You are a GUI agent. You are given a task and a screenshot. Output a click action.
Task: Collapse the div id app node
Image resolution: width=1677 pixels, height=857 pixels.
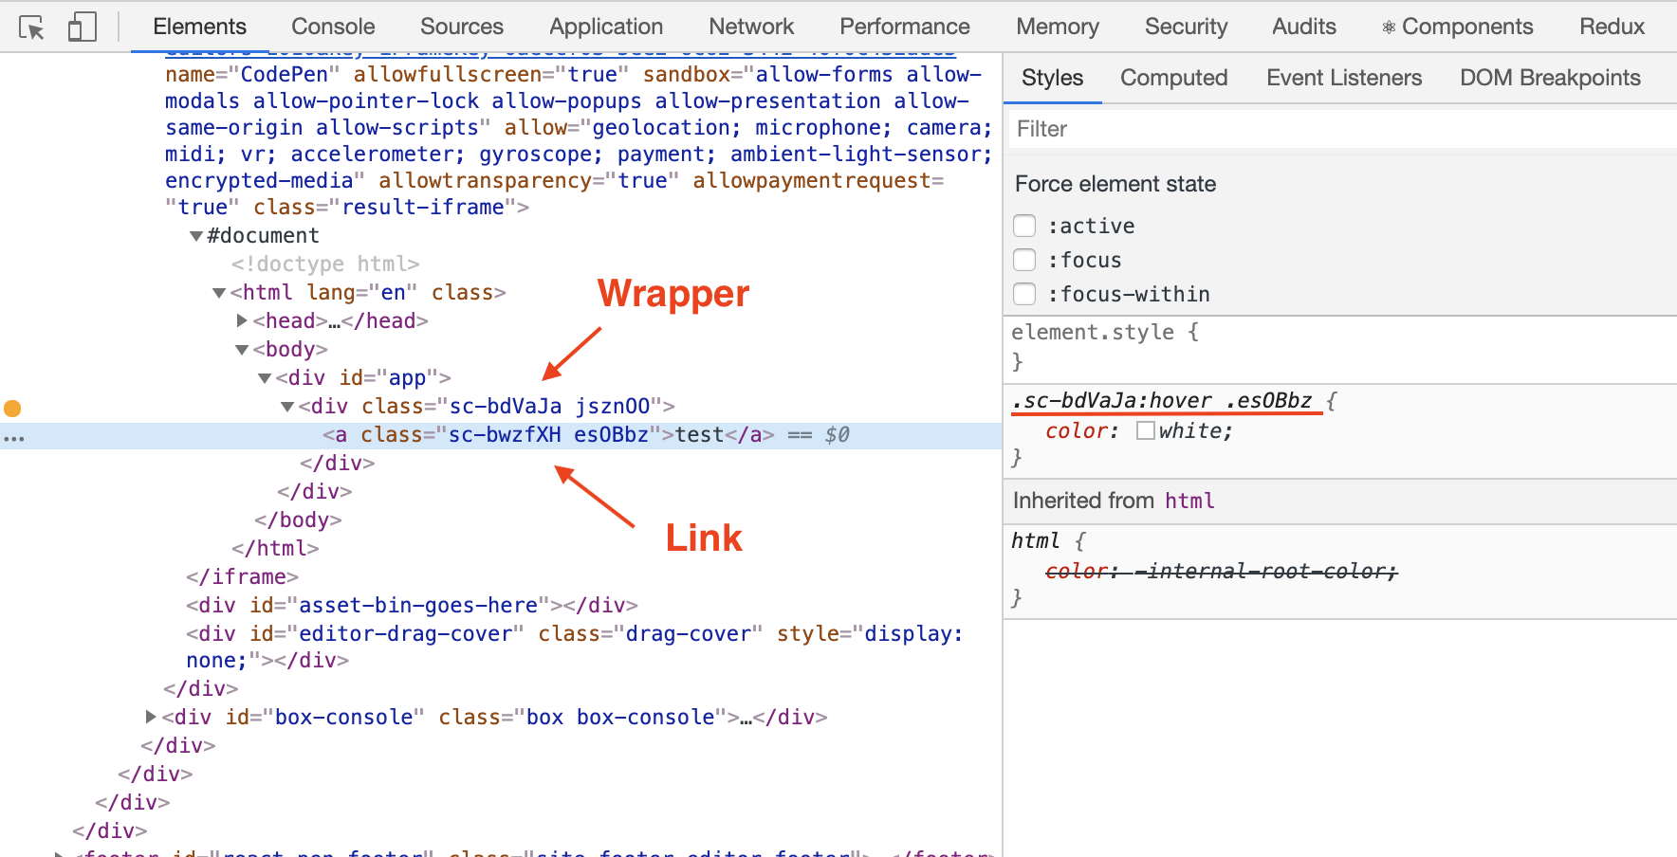pos(265,378)
